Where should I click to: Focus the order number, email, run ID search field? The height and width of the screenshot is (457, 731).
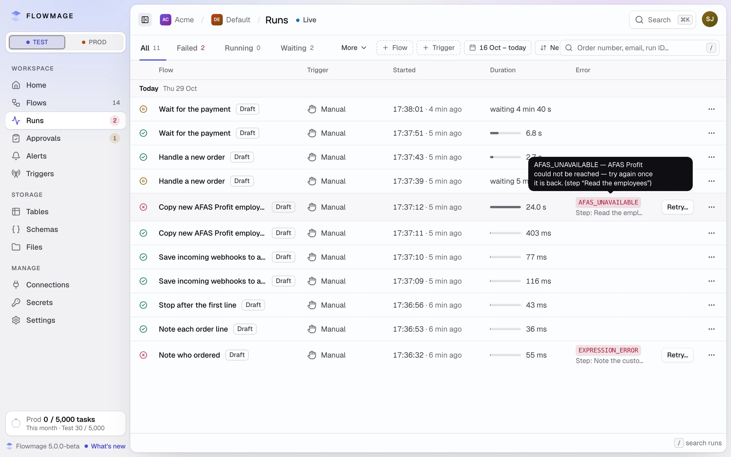[639, 48]
